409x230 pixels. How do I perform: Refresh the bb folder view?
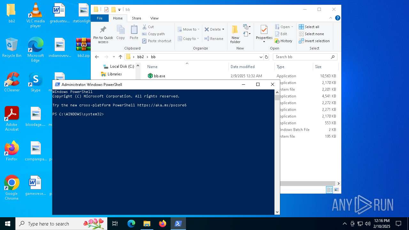[x=266, y=57]
